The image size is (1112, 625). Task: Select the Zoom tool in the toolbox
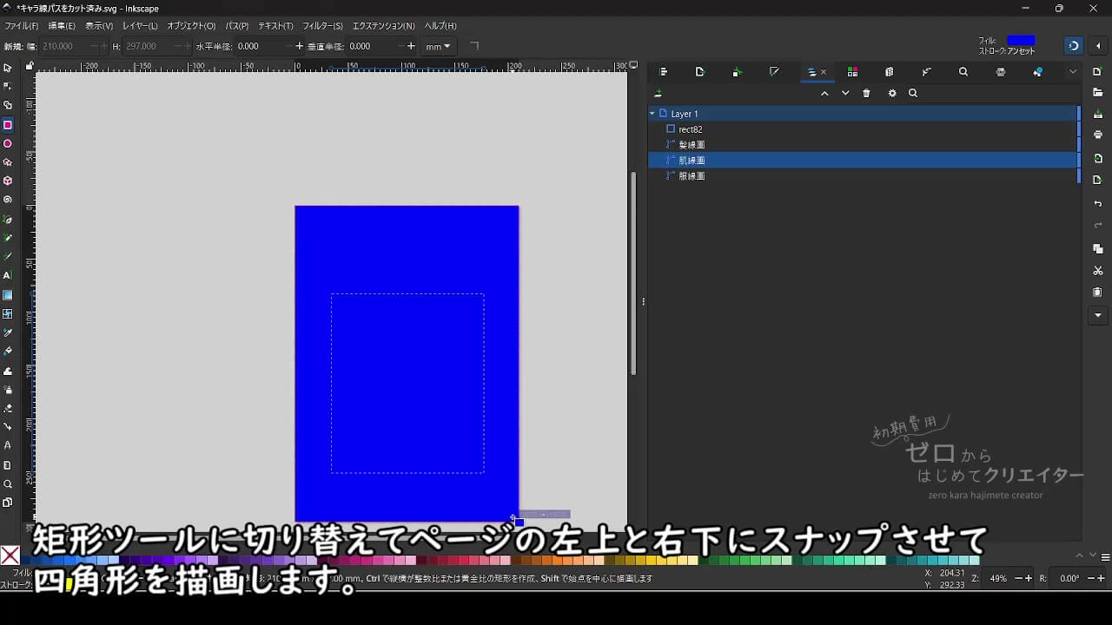8,484
